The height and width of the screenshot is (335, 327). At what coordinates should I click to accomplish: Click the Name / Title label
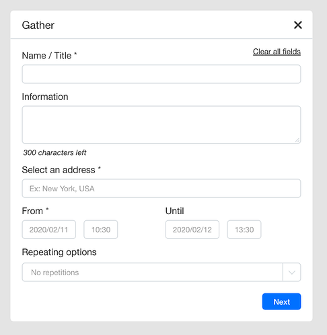49,56
